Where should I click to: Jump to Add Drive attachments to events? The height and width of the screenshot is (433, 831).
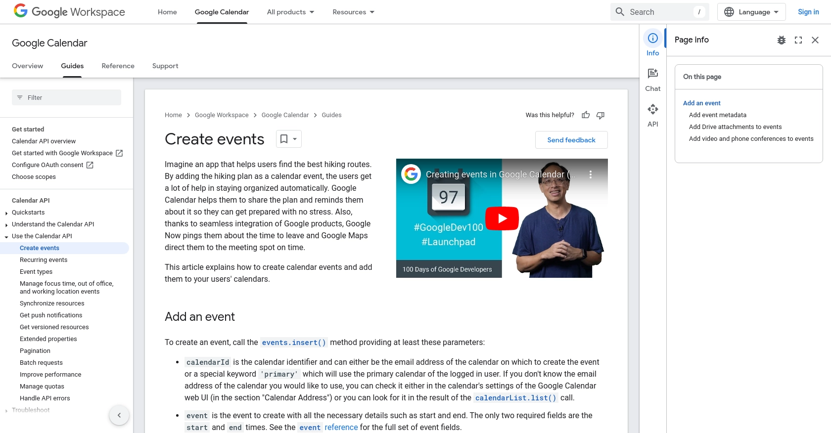point(736,127)
